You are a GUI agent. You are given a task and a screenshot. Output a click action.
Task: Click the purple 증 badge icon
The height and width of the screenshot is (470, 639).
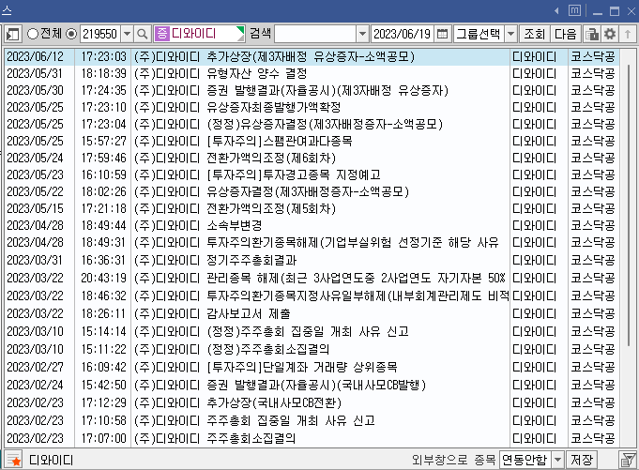click(161, 34)
